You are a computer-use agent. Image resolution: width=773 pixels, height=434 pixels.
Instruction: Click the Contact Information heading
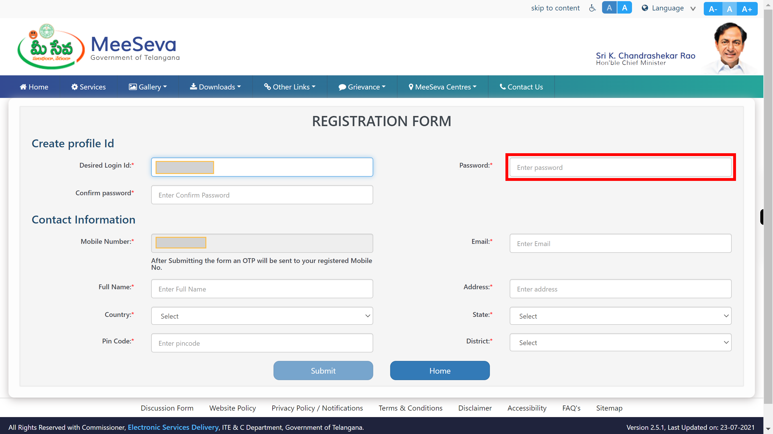83,219
